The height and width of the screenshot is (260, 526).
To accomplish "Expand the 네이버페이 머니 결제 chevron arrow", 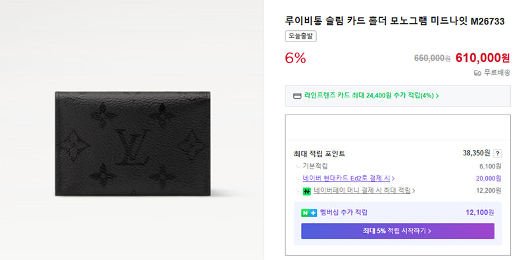I will [x=414, y=191].
